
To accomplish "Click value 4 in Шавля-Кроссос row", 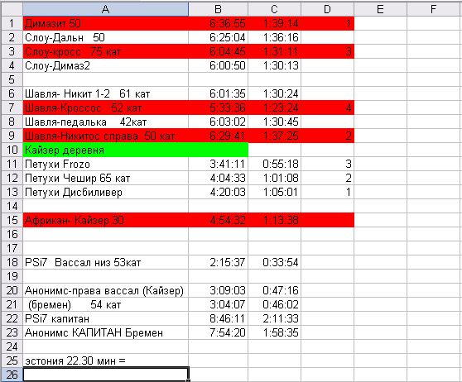I will click(349, 107).
